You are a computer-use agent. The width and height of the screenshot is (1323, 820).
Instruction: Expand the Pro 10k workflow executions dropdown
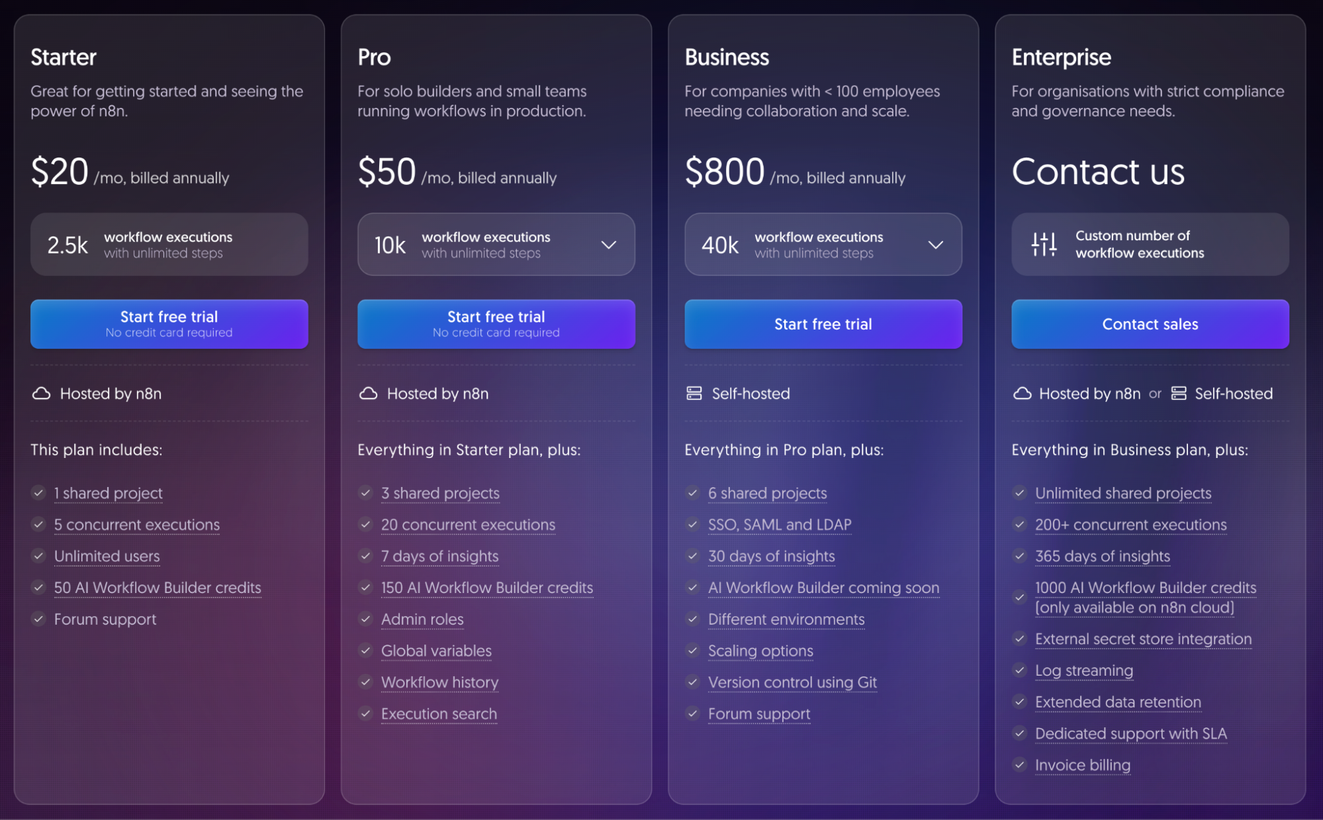tap(609, 244)
